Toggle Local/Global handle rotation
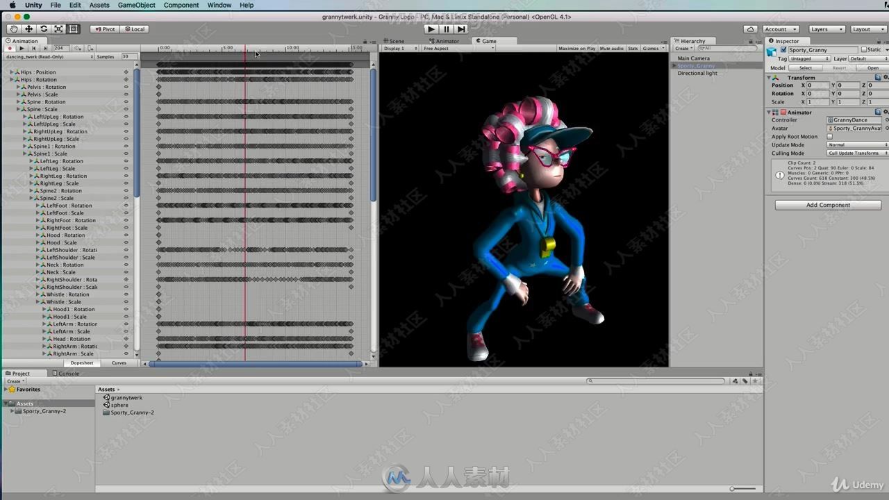 pos(135,29)
